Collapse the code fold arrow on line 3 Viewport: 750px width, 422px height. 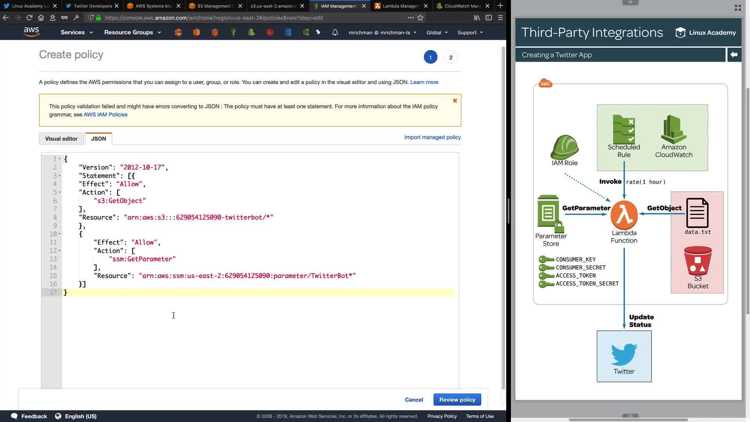coord(59,176)
